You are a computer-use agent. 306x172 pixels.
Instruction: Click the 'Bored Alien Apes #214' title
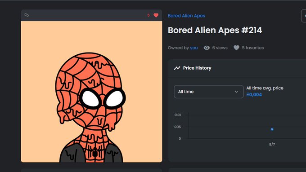(x=215, y=30)
